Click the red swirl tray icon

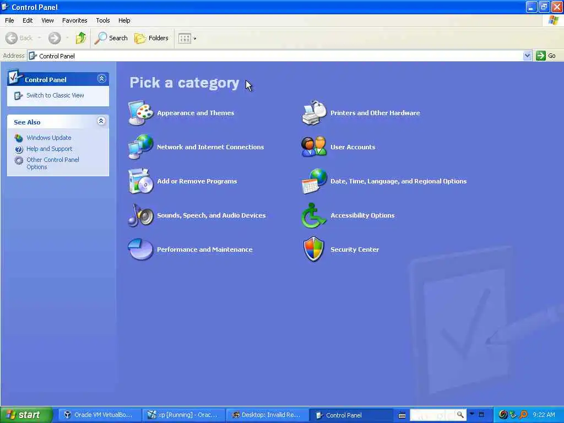503,415
